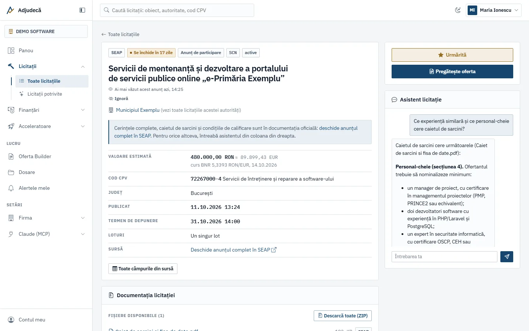Open Contul meu at sidebar bottom
The height and width of the screenshot is (331, 529).
46,320
